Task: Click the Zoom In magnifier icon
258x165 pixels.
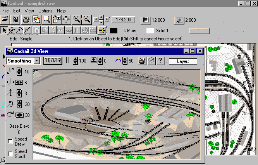Action: pos(77,20)
